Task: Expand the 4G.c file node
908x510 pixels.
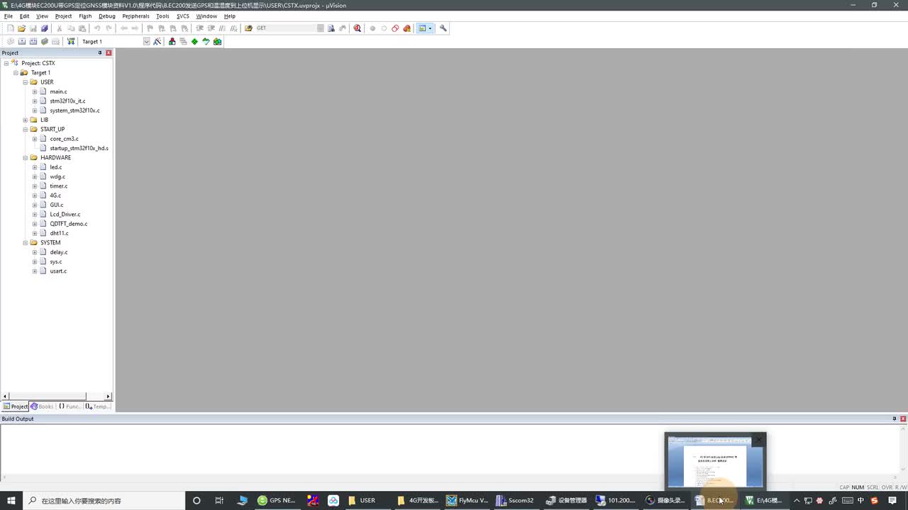Action: pos(34,195)
